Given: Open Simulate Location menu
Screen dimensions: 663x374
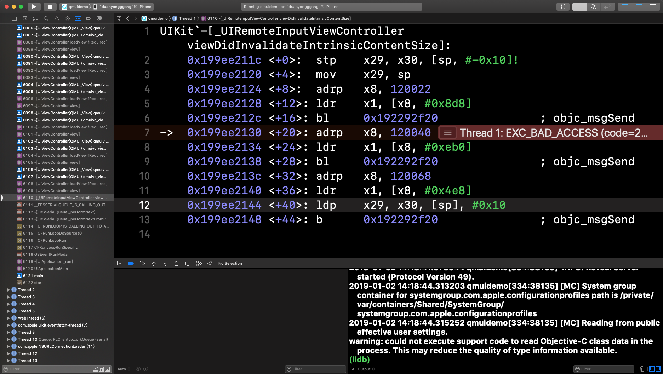Looking at the screenshot, I should tap(210, 263).
